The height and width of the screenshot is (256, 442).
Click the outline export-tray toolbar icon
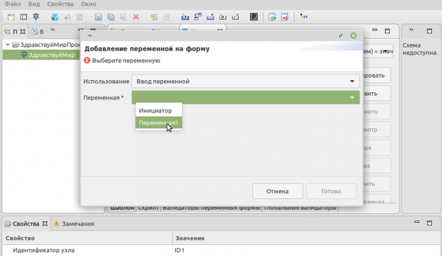point(235,17)
